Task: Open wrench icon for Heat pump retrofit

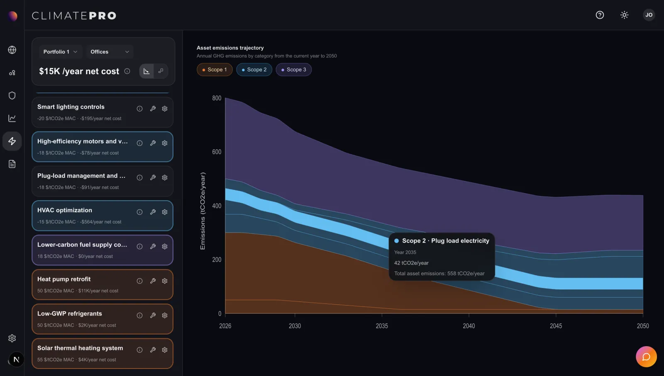Action: point(153,281)
